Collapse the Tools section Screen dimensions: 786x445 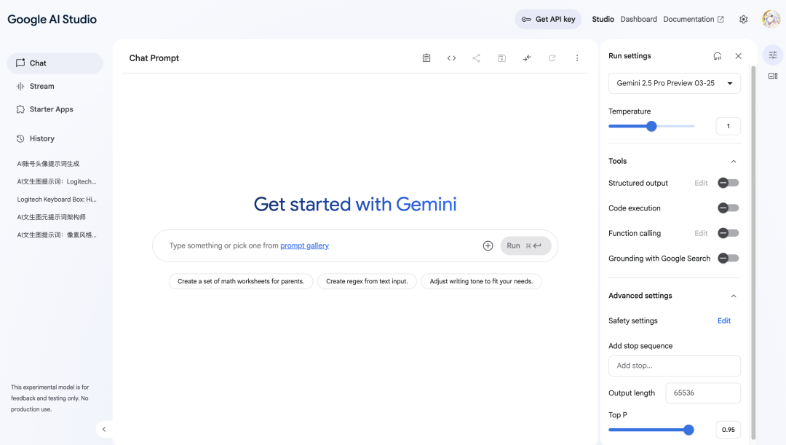[734, 162]
